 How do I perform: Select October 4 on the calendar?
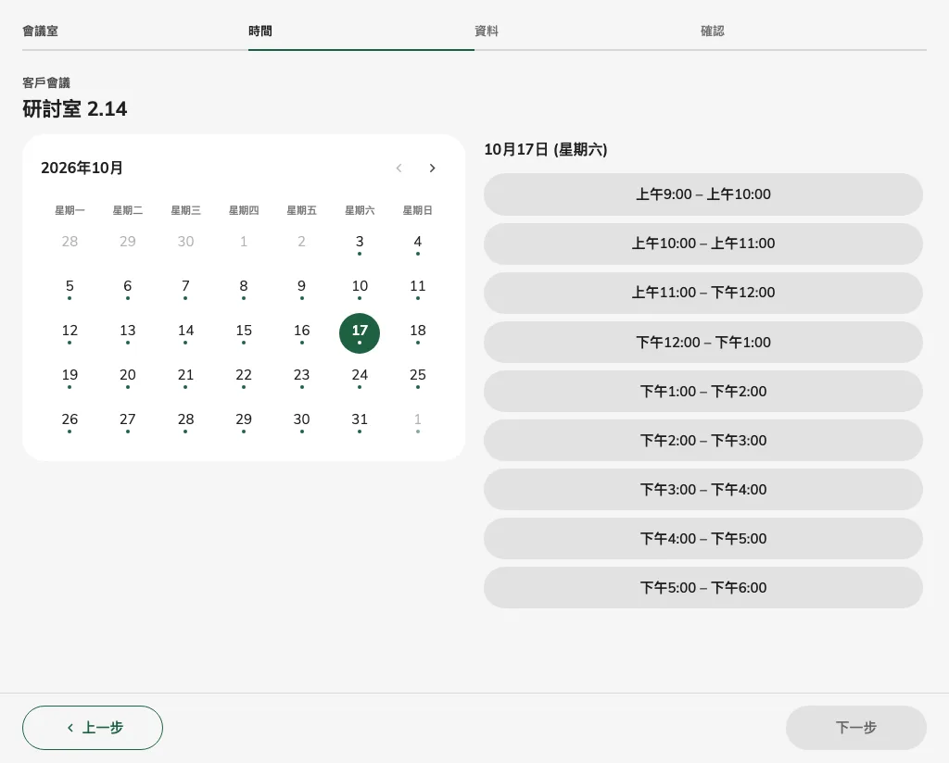point(418,244)
